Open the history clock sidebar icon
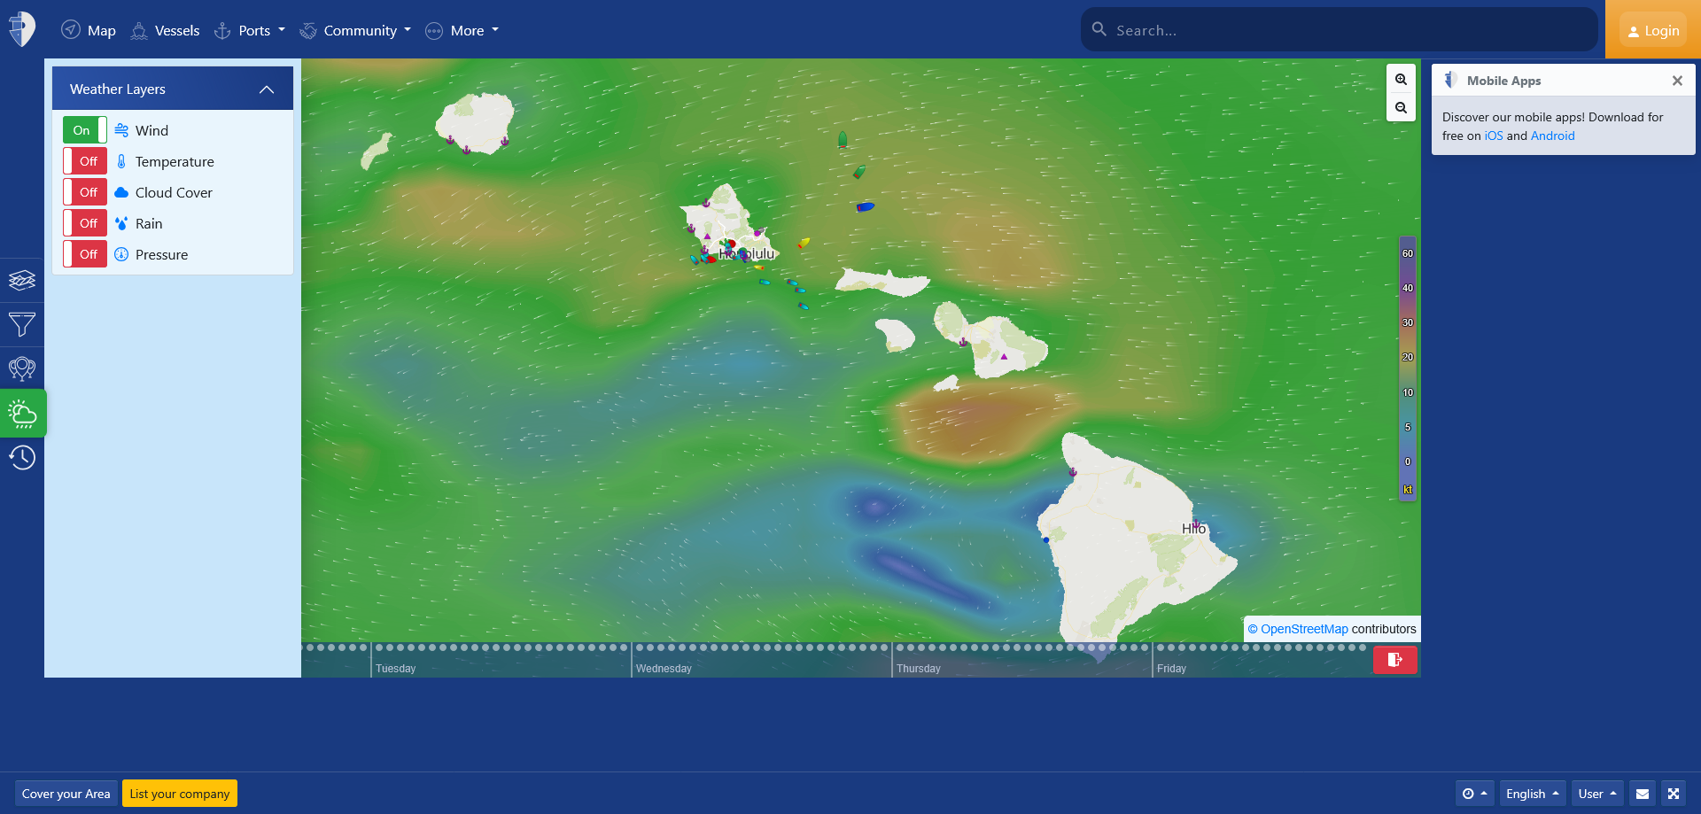This screenshot has height=814, width=1701. (22, 457)
